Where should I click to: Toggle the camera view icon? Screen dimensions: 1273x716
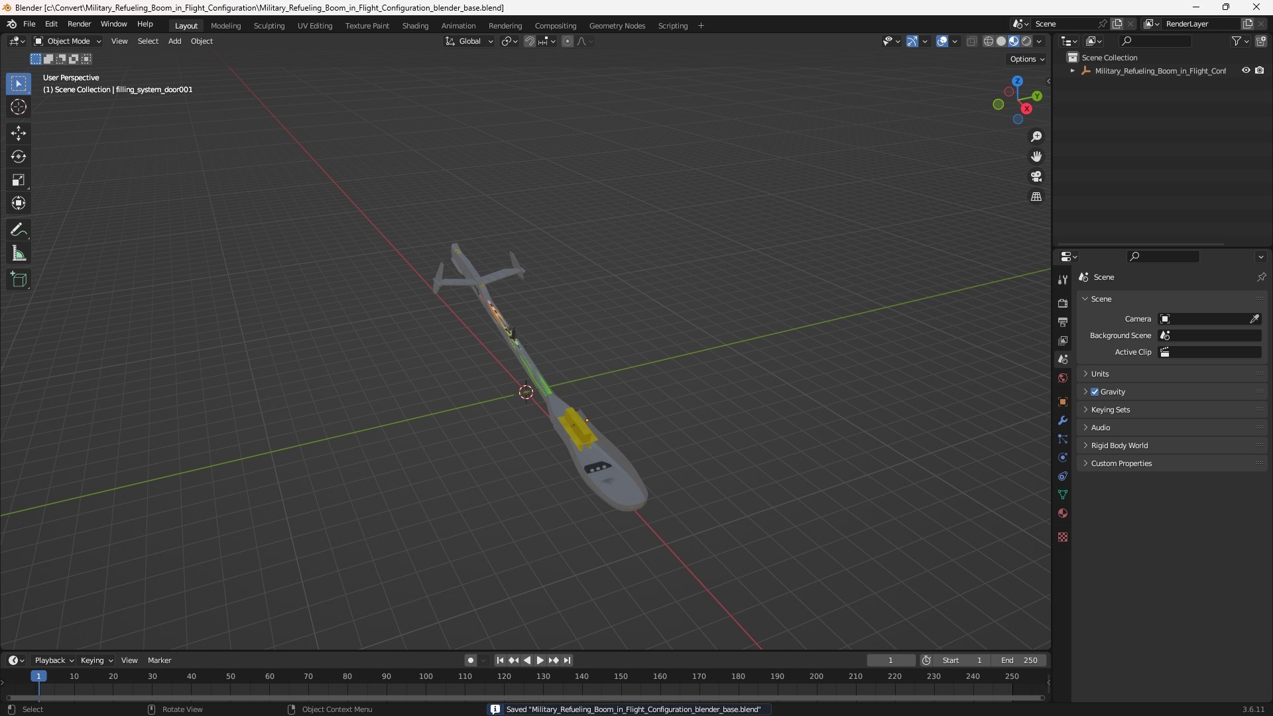click(x=1036, y=176)
